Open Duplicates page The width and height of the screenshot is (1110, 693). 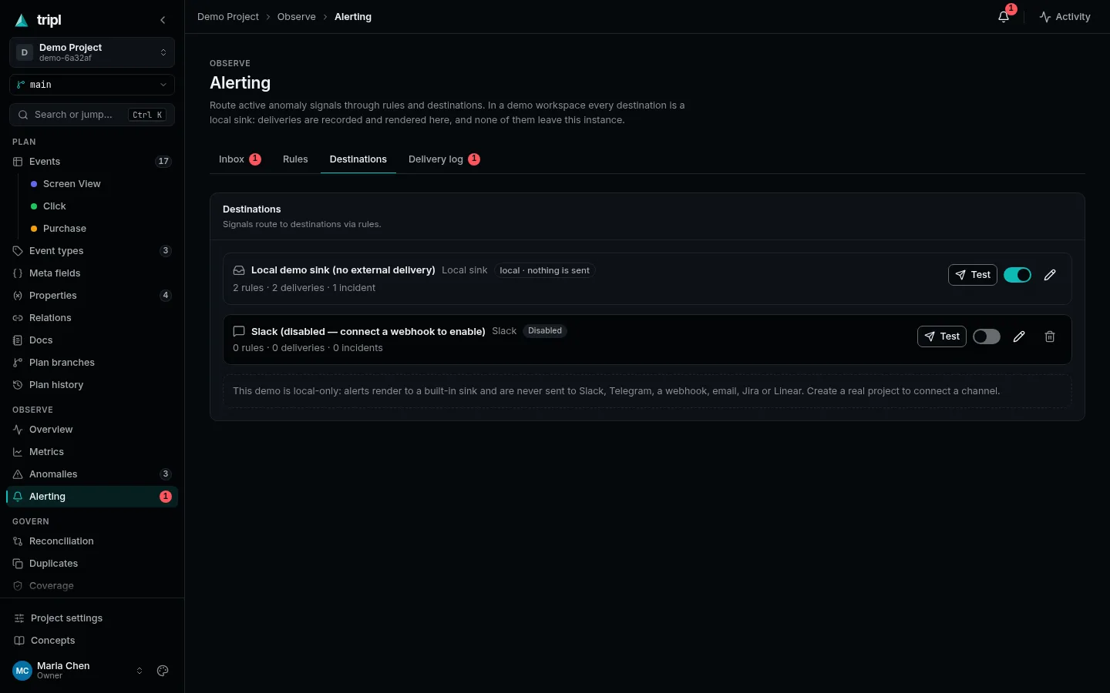click(x=92, y=564)
